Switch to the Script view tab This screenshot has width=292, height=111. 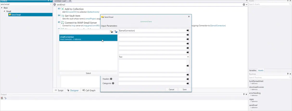coord(59,90)
